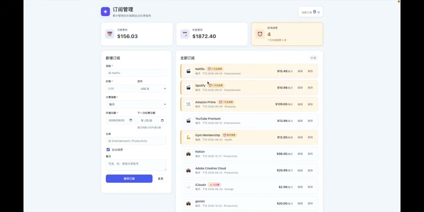Edit the iCloud+ subscription
Screen dimensions: 424x212
point(300,187)
